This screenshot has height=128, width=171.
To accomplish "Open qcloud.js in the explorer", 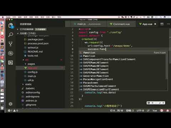I will click(33, 48).
